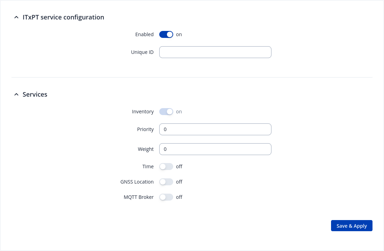Click the Services section heading

[x=35, y=95]
